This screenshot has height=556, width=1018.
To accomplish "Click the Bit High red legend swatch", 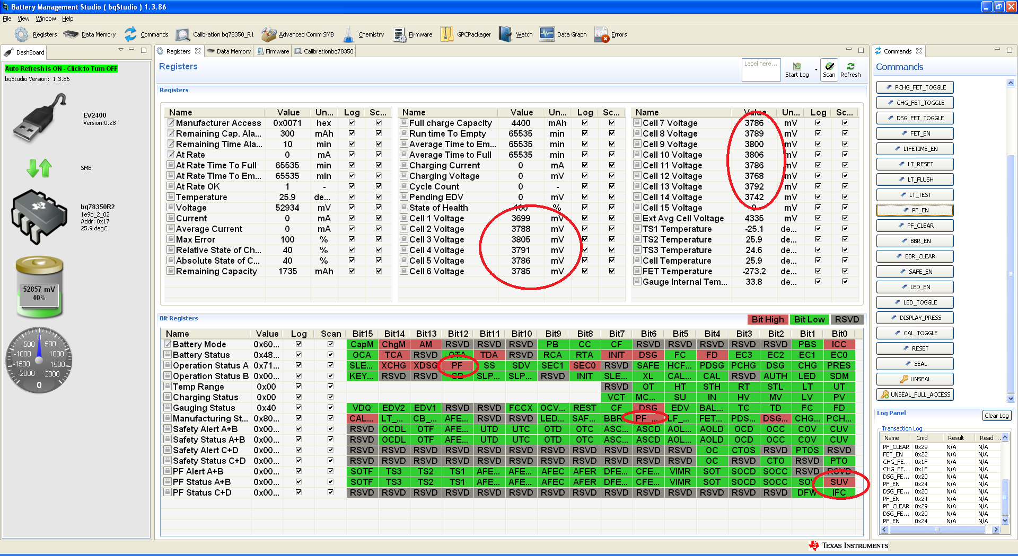I will (767, 319).
